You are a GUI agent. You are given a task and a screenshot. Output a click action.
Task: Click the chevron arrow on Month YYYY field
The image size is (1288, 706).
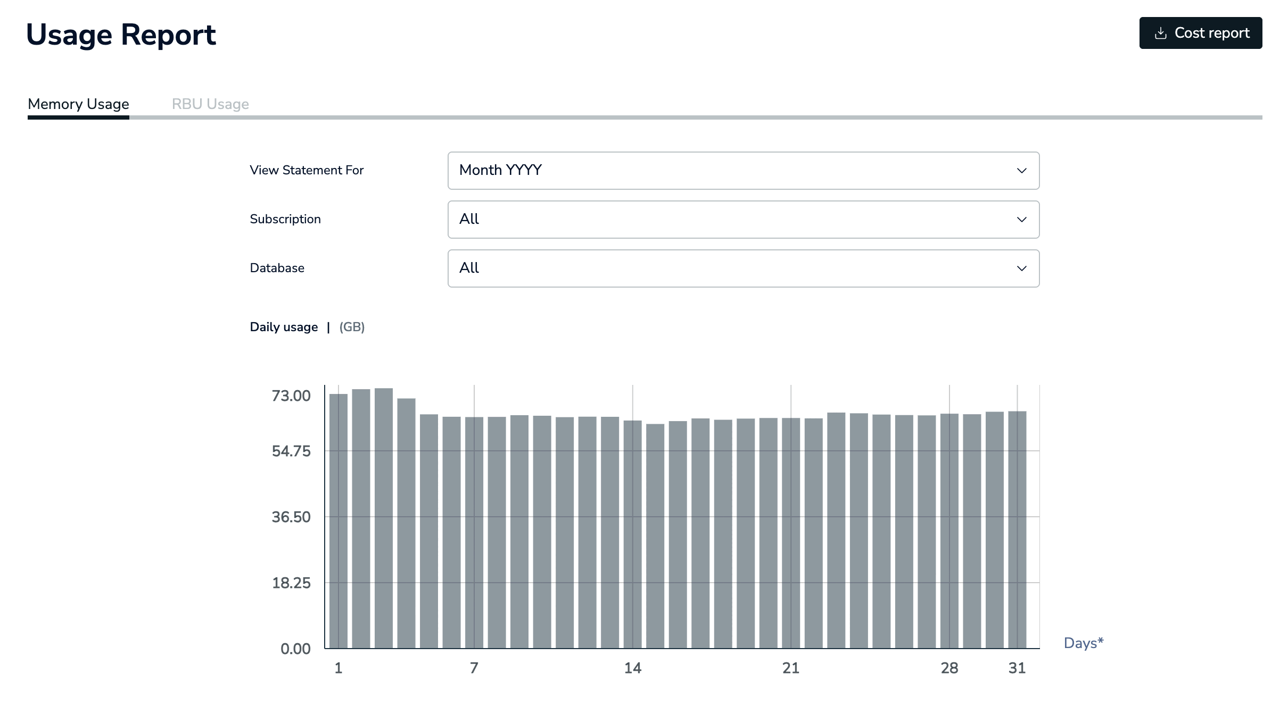[x=1021, y=171]
